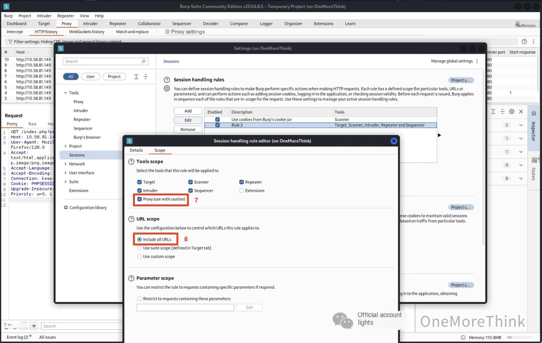Click Add to create a session handling rule
Viewport: 542px width, 343px height.
[x=188, y=111]
